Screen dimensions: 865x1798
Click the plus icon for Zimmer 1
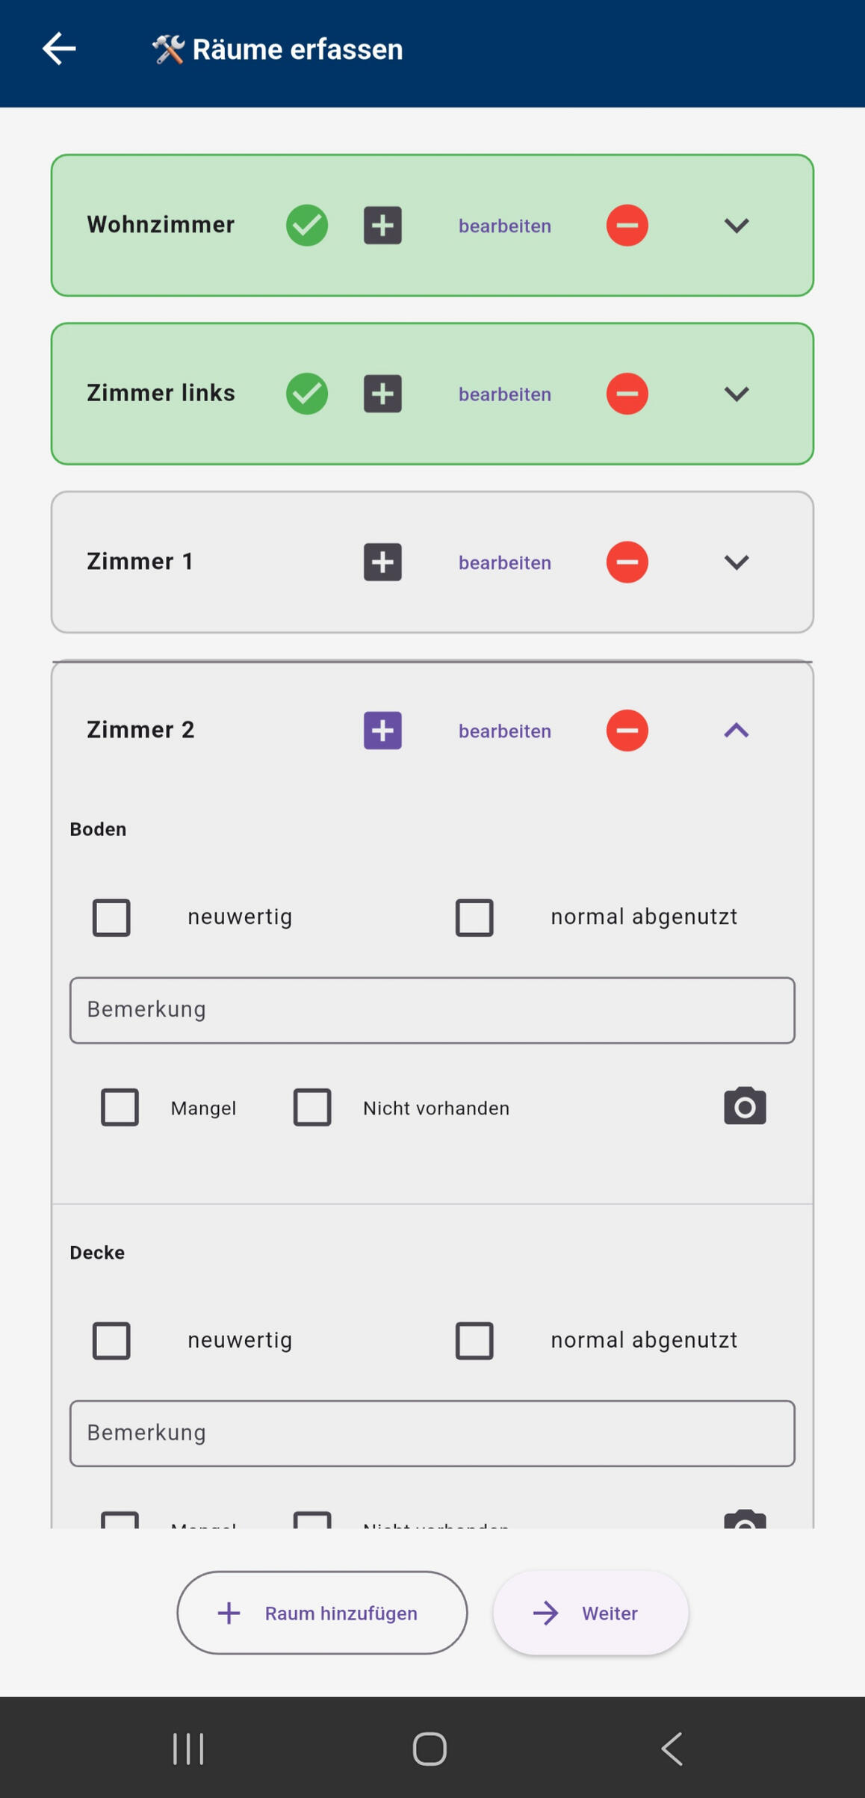(x=382, y=562)
